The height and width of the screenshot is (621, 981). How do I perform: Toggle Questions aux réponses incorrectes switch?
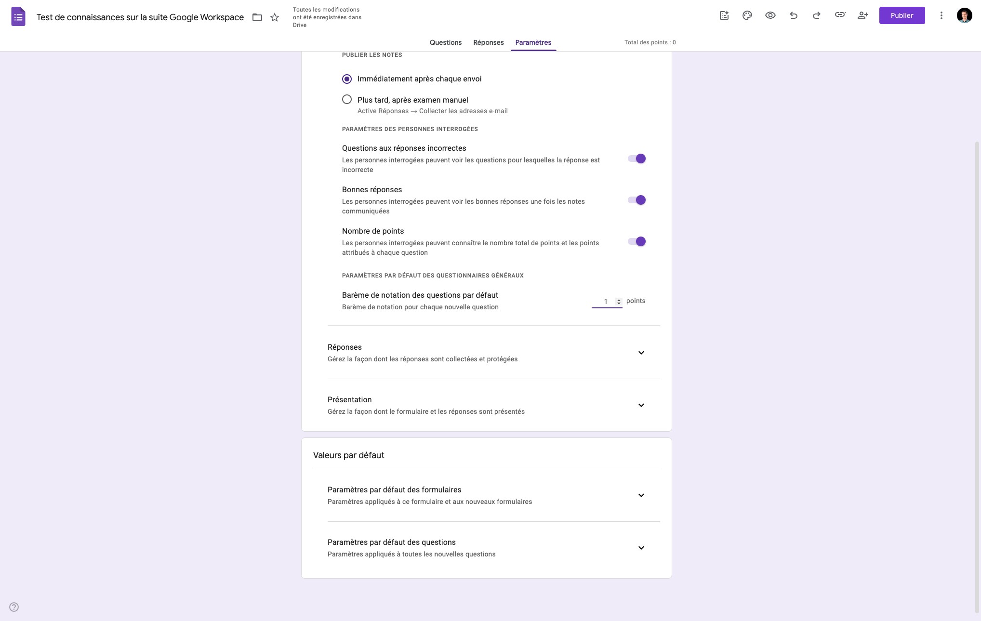pyautogui.click(x=636, y=159)
